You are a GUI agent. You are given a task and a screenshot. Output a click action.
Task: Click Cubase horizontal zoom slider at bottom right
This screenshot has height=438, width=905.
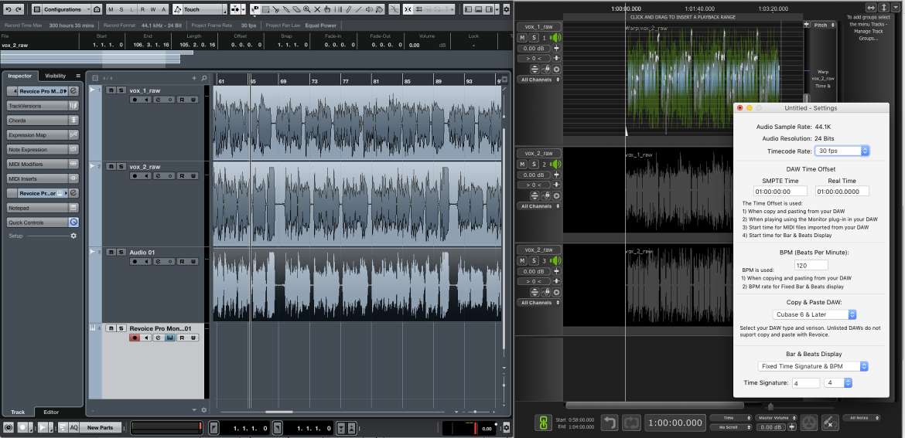[x=475, y=412]
